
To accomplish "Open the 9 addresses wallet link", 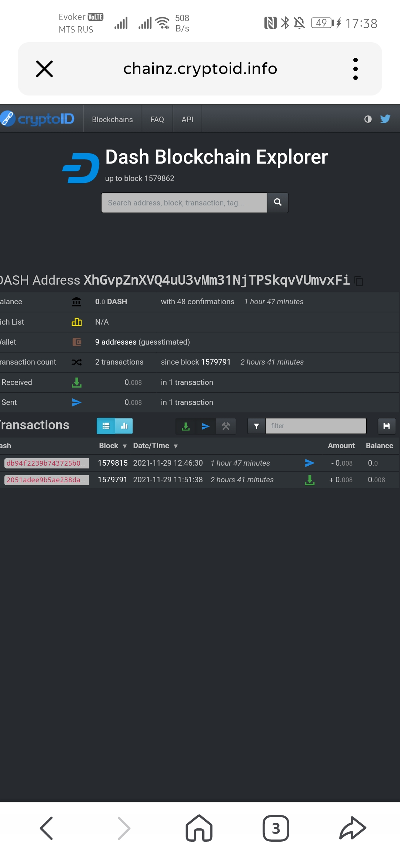I will click(116, 342).
